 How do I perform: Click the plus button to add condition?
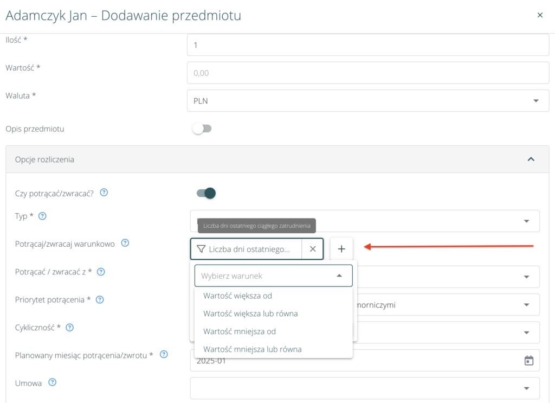click(x=341, y=249)
